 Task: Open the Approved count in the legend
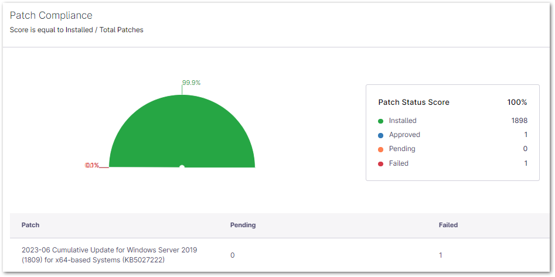coord(525,135)
